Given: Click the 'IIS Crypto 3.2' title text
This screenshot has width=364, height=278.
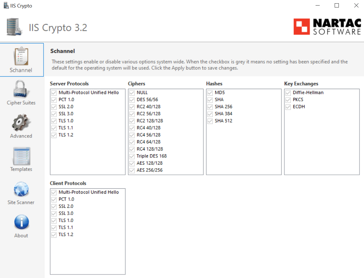Looking at the screenshot, I should pos(58,28).
